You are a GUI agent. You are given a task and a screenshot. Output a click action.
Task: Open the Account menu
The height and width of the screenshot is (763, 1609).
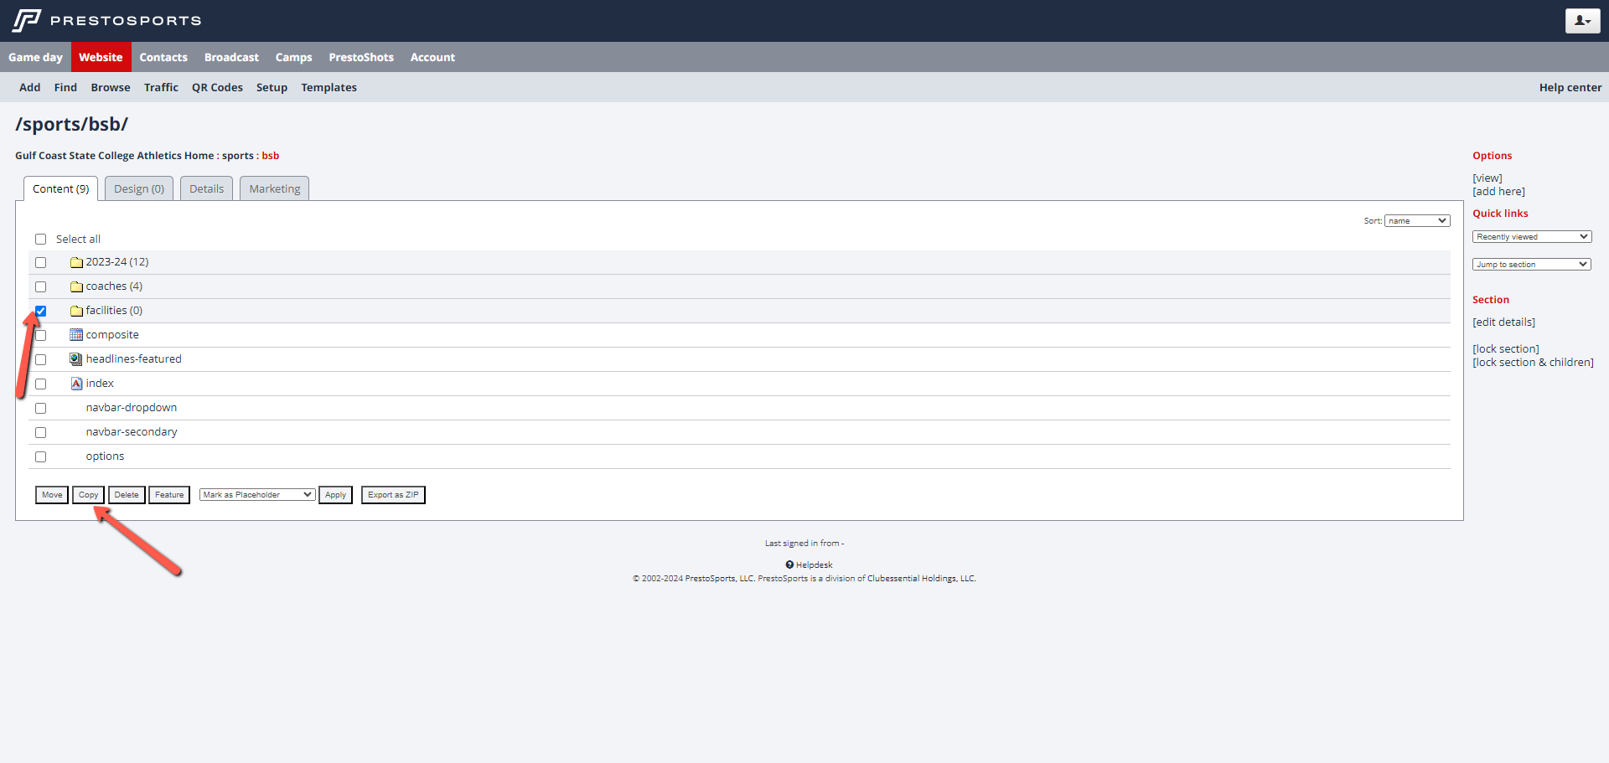tap(432, 57)
